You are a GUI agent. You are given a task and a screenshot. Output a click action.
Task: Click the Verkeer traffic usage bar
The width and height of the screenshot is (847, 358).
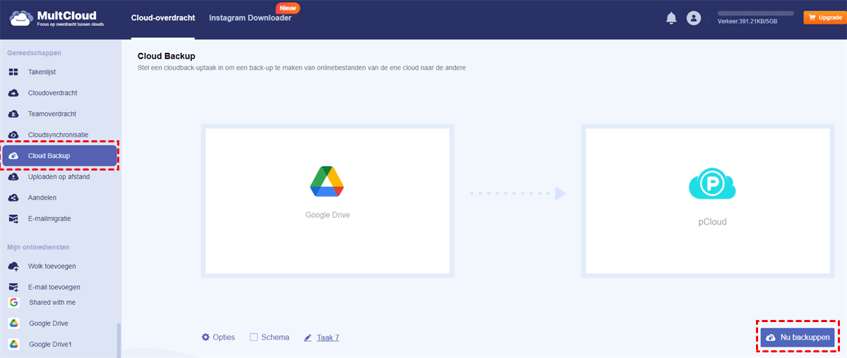pyautogui.click(x=756, y=13)
